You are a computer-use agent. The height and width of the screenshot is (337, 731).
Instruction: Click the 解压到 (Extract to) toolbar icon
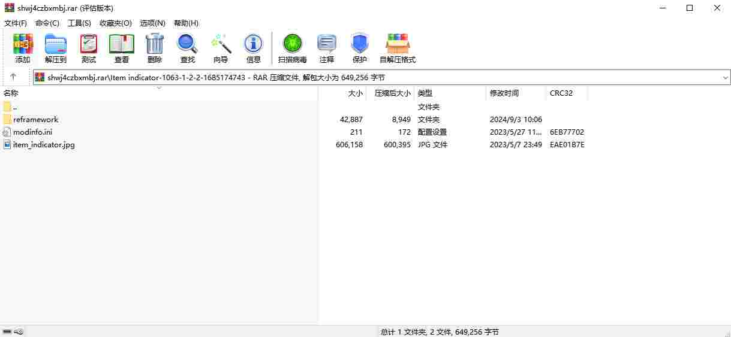click(x=56, y=44)
